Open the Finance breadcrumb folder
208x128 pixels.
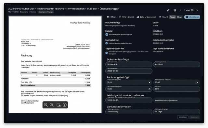pyautogui.click(x=33, y=12)
